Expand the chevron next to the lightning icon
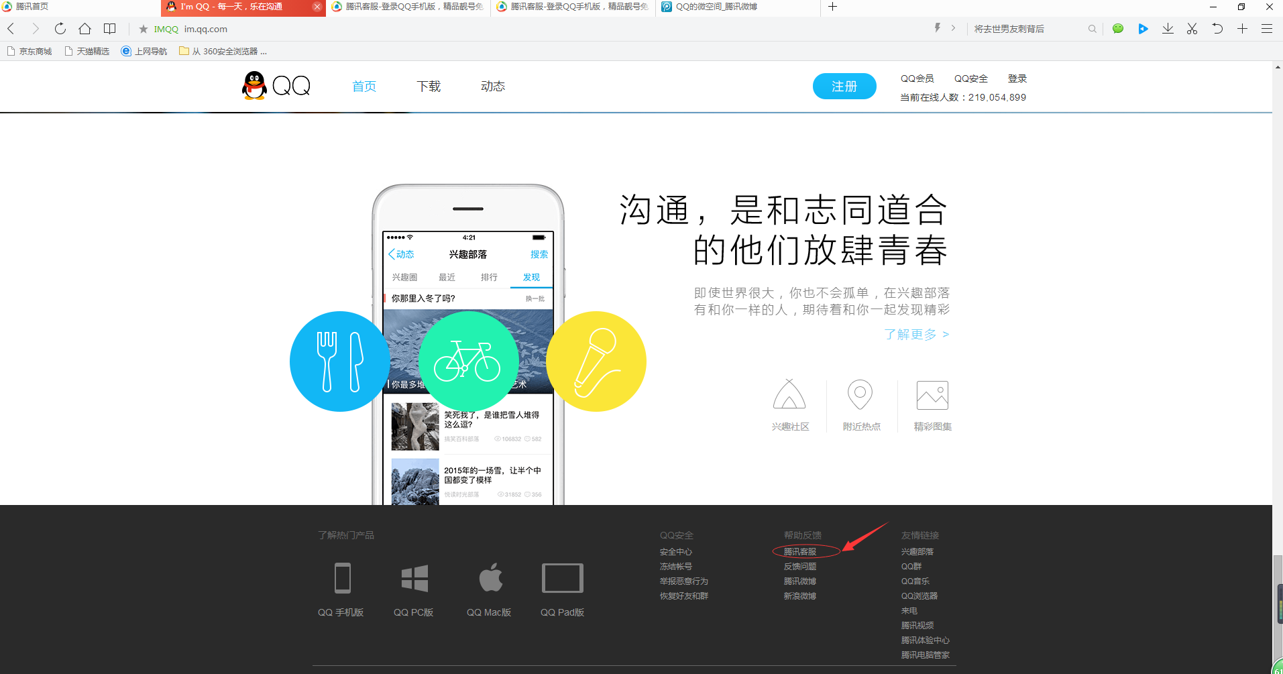The width and height of the screenshot is (1283, 674). (953, 28)
